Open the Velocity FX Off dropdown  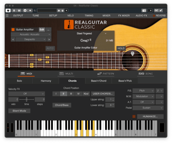pyautogui.click(x=27, y=94)
